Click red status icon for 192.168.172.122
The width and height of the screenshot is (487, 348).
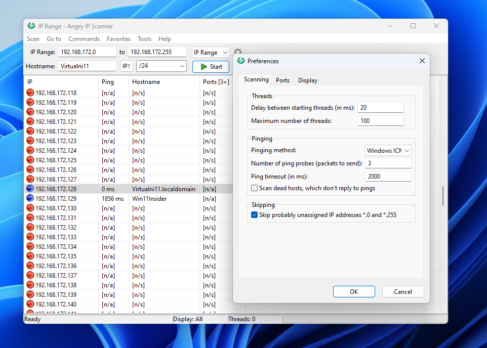(30, 131)
